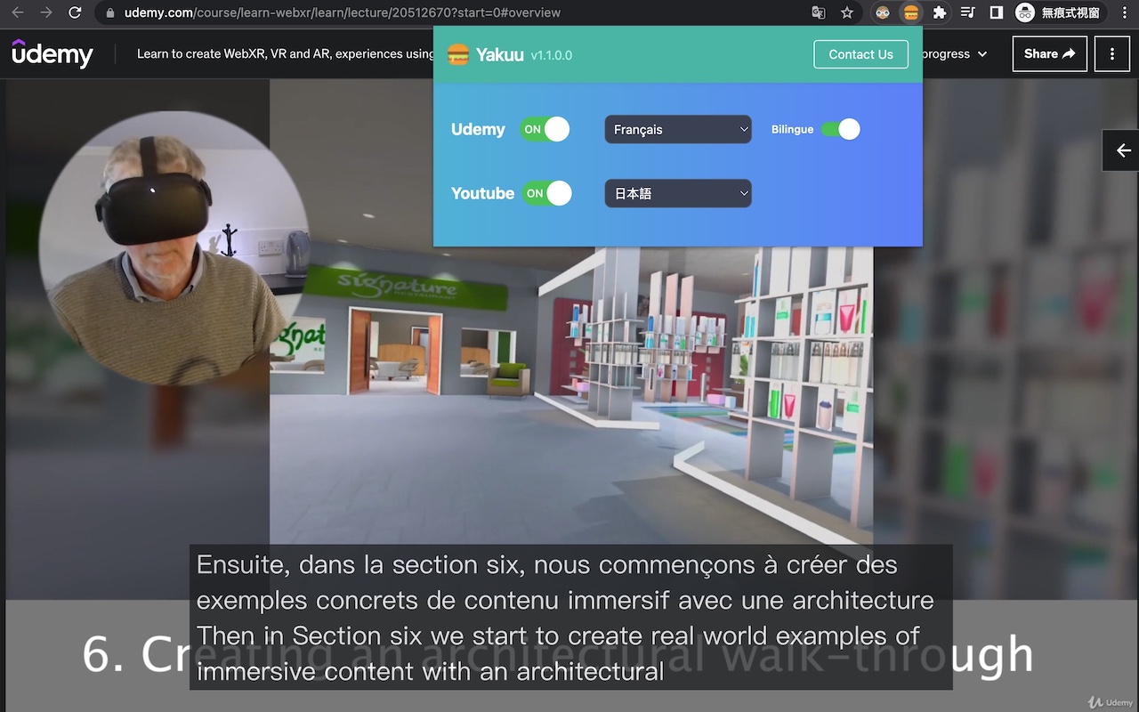Viewport: 1139px width, 712px height.
Task: Open the Français language dropdown
Action: pyautogui.click(x=678, y=129)
